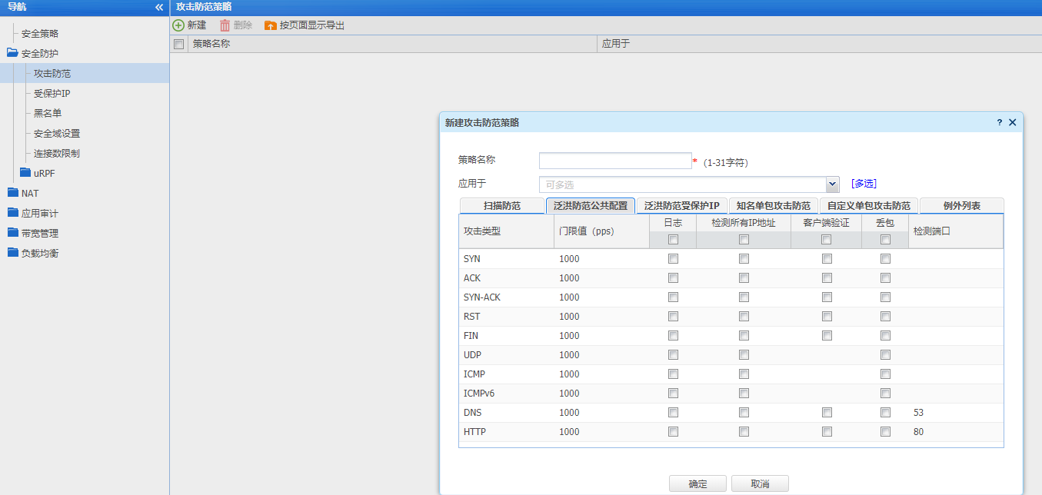Expand the 带宽管理 navigation folder
This screenshot has width=1042, height=495.
pyautogui.click(x=12, y=233)
